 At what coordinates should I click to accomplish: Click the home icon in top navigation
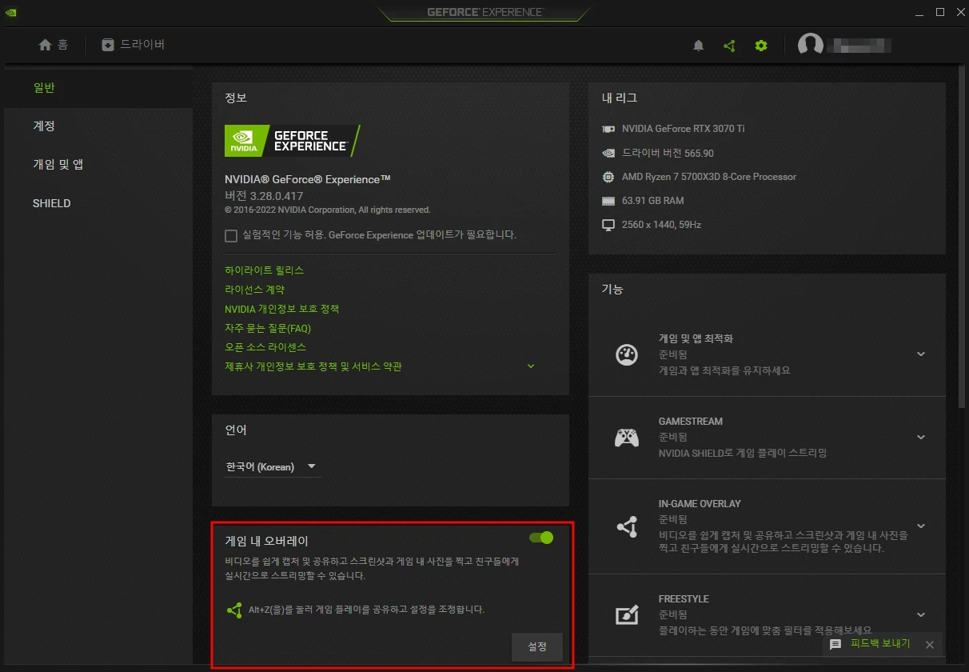(45, 45)
